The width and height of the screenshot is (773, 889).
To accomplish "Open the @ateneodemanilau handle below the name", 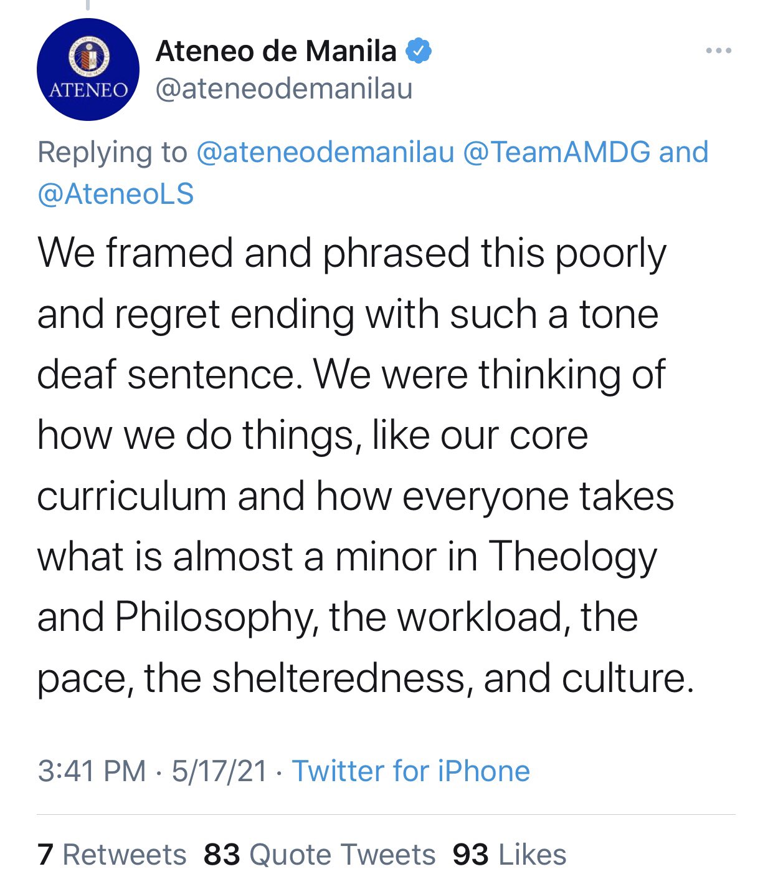I will (283, 89).
